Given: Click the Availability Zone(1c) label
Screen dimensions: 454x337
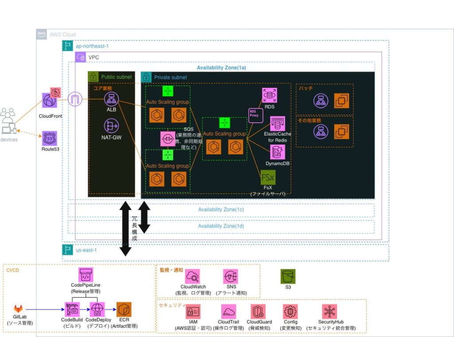Looking at the screenshot, I should (221, 209).
